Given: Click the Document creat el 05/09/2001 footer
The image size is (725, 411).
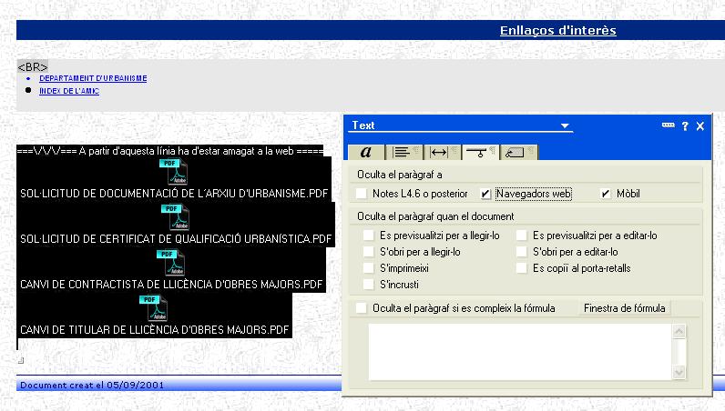Looking at the screenshot, I should click(92, 386).
